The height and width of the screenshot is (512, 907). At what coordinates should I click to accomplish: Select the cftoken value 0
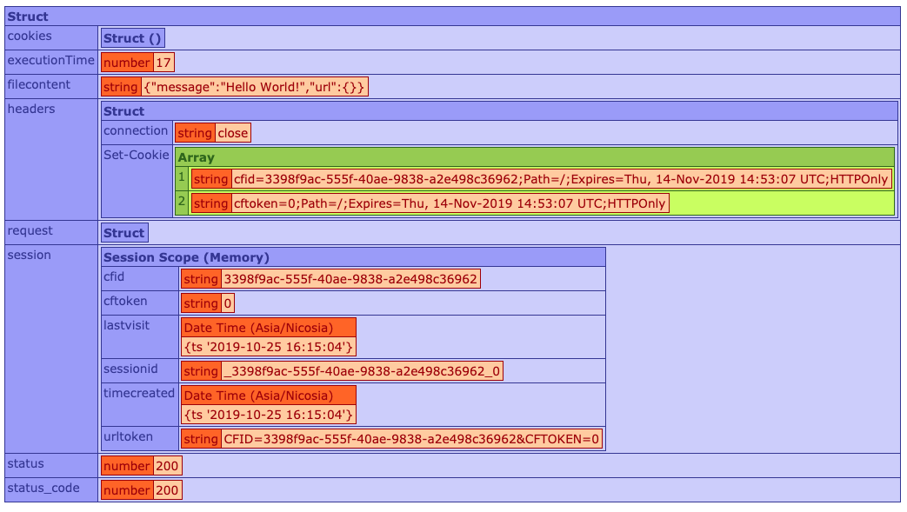point(228,303)
